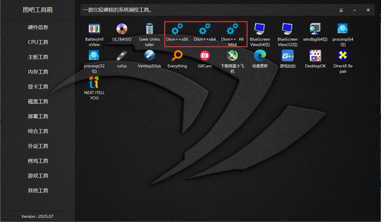381x222 pixels.
Task: Launch rufus USB drive icon
Action: 122,56
